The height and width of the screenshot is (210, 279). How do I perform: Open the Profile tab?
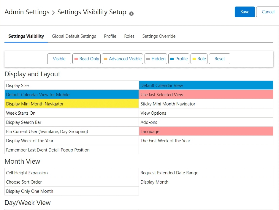tap(110, 36)
